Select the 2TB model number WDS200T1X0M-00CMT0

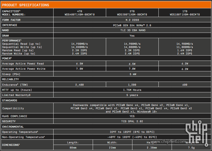pos(132,15)
